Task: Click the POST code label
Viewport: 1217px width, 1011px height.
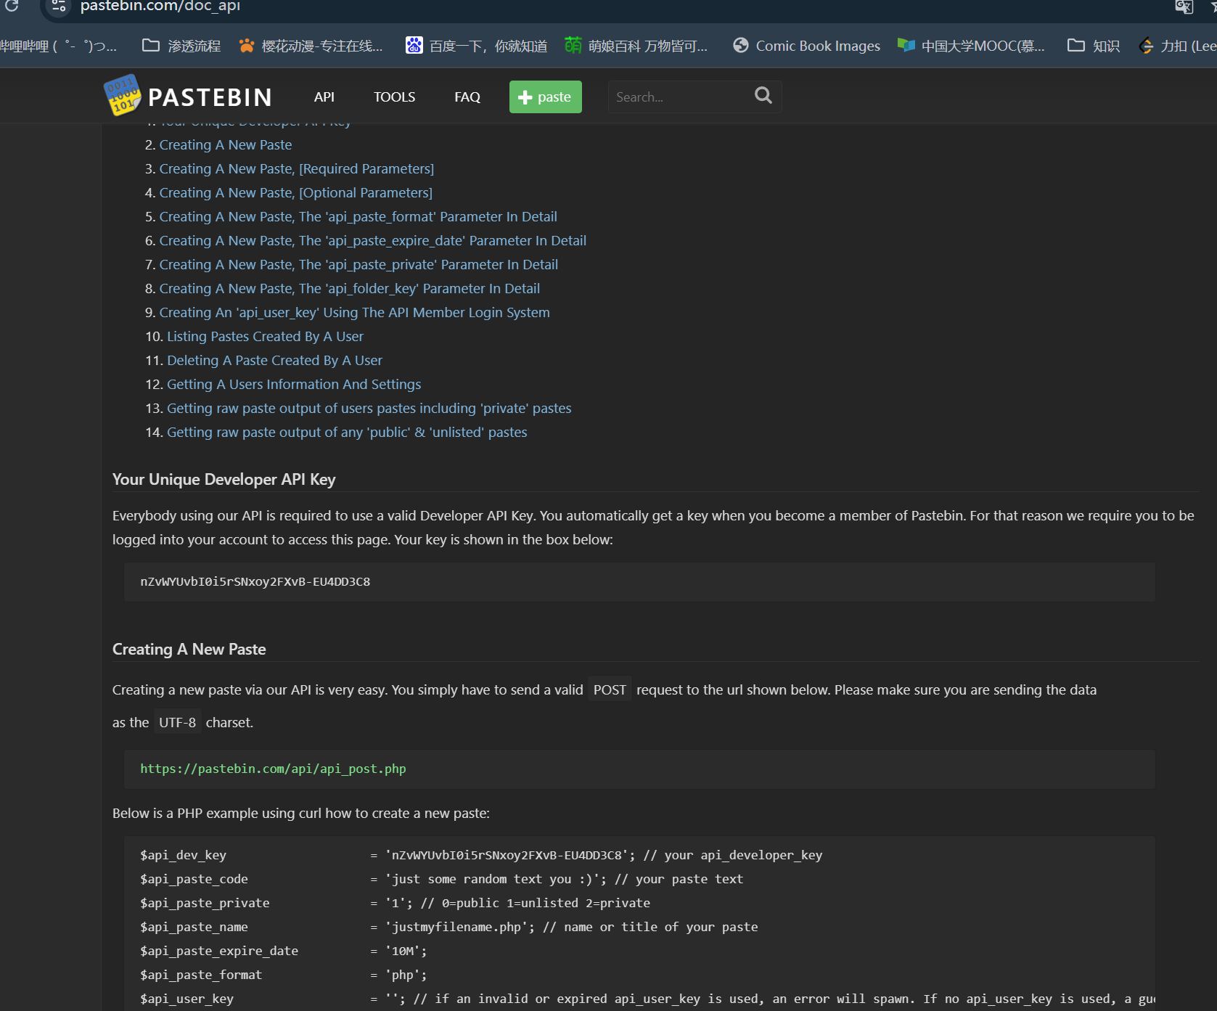Action: tap(610, 689)
